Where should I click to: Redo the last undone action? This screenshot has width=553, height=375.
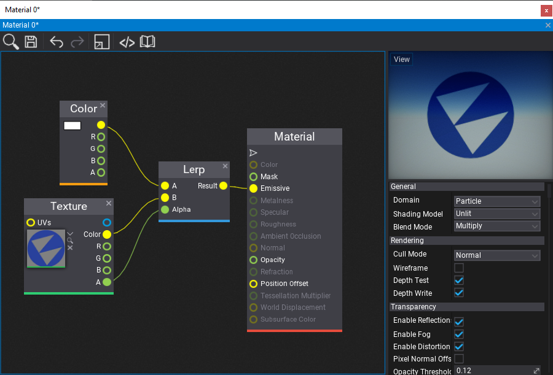[77, 42]
